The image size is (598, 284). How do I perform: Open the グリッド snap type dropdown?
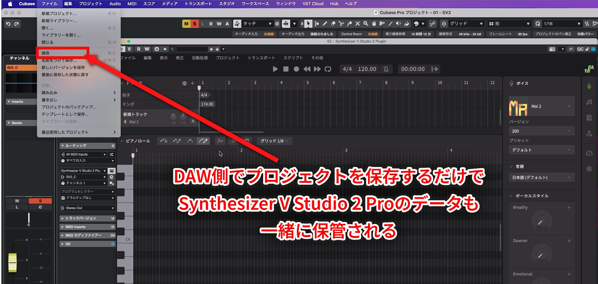click(x=466, y=24)
